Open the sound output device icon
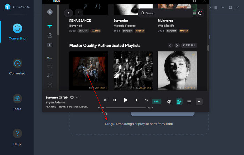The image size is (244, 155). (179, 101)
